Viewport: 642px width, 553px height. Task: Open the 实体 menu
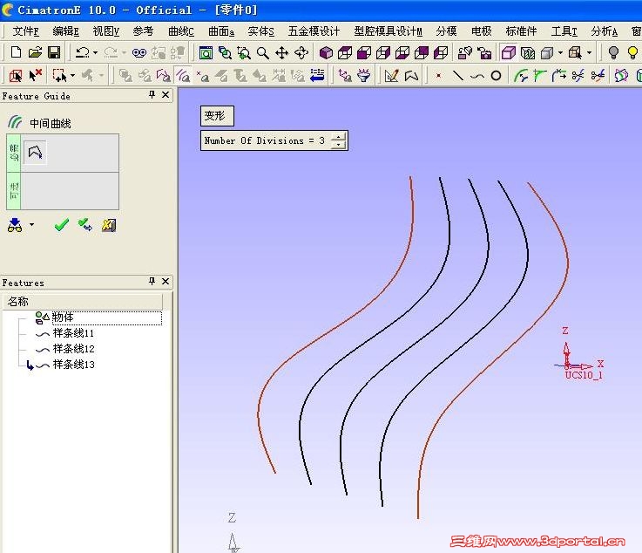pyautogui.click(x=260, y=31)
